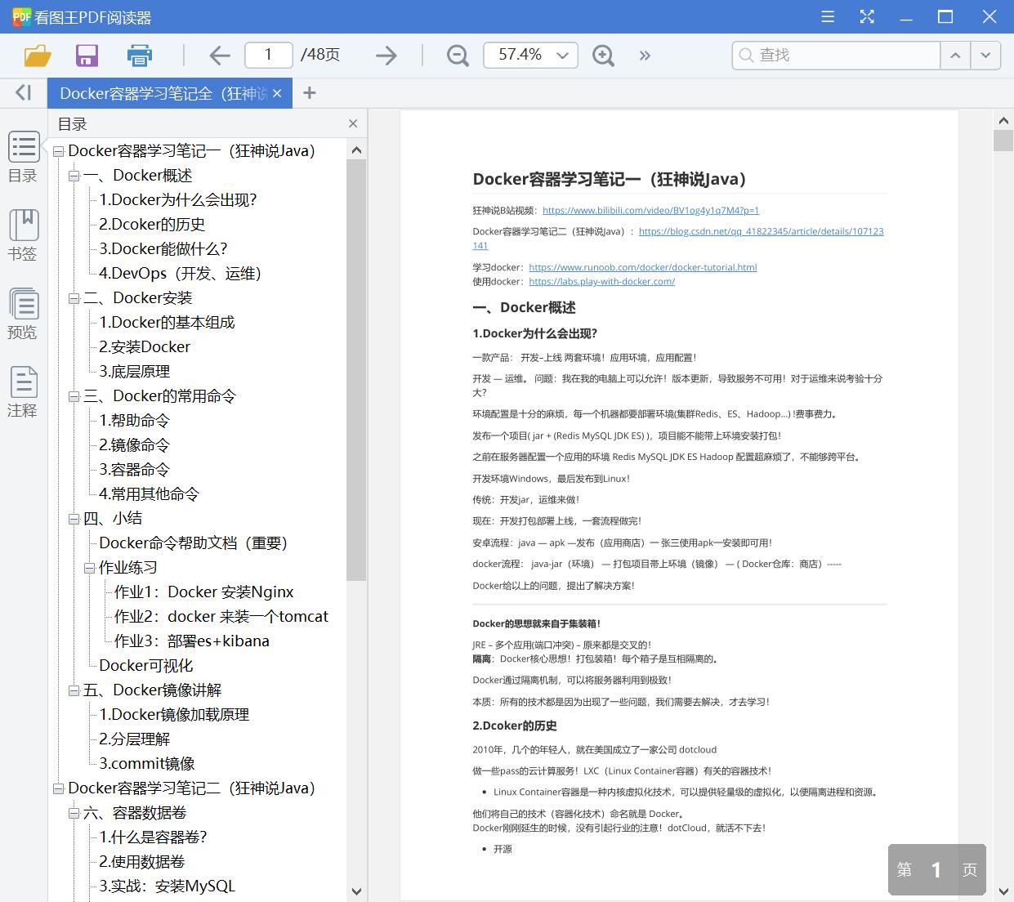Screen dimensions: 1014x902
Task: Add a new tab with plus button
Action: 309,93
